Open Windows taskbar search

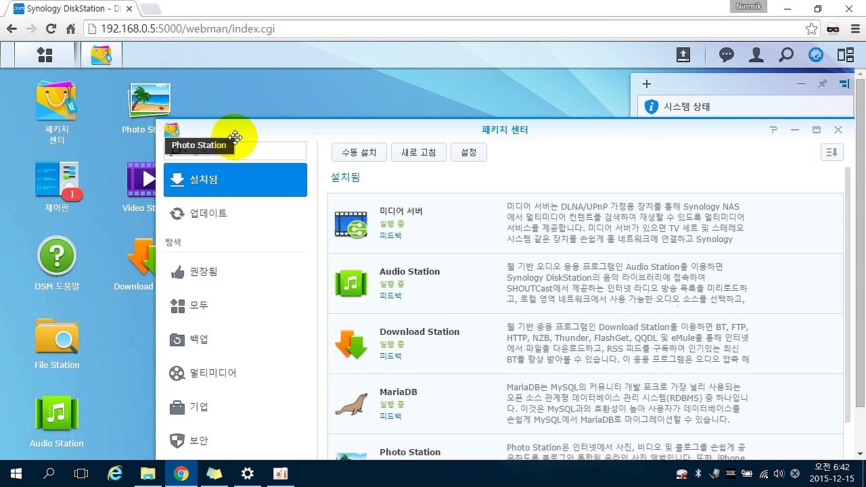pos(49,473)
